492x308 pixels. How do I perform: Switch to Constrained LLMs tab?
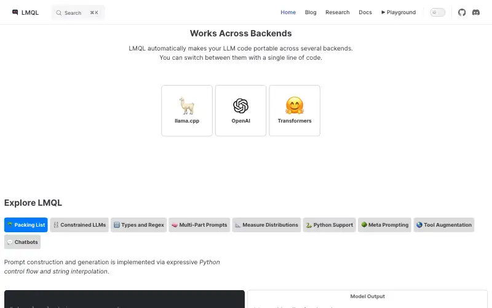click(79, 225)
